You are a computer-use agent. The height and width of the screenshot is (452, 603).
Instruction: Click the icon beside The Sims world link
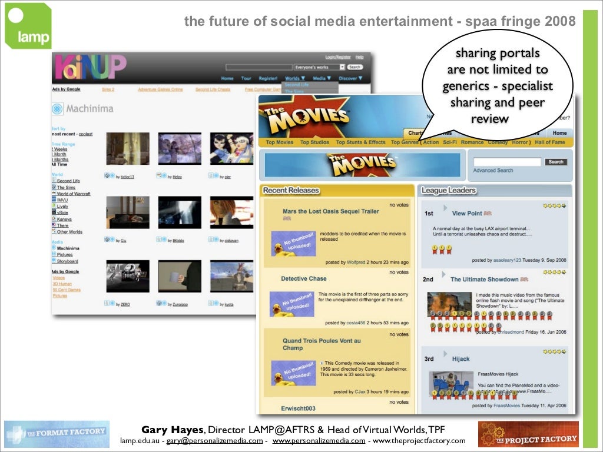click(x=54, y=187)
